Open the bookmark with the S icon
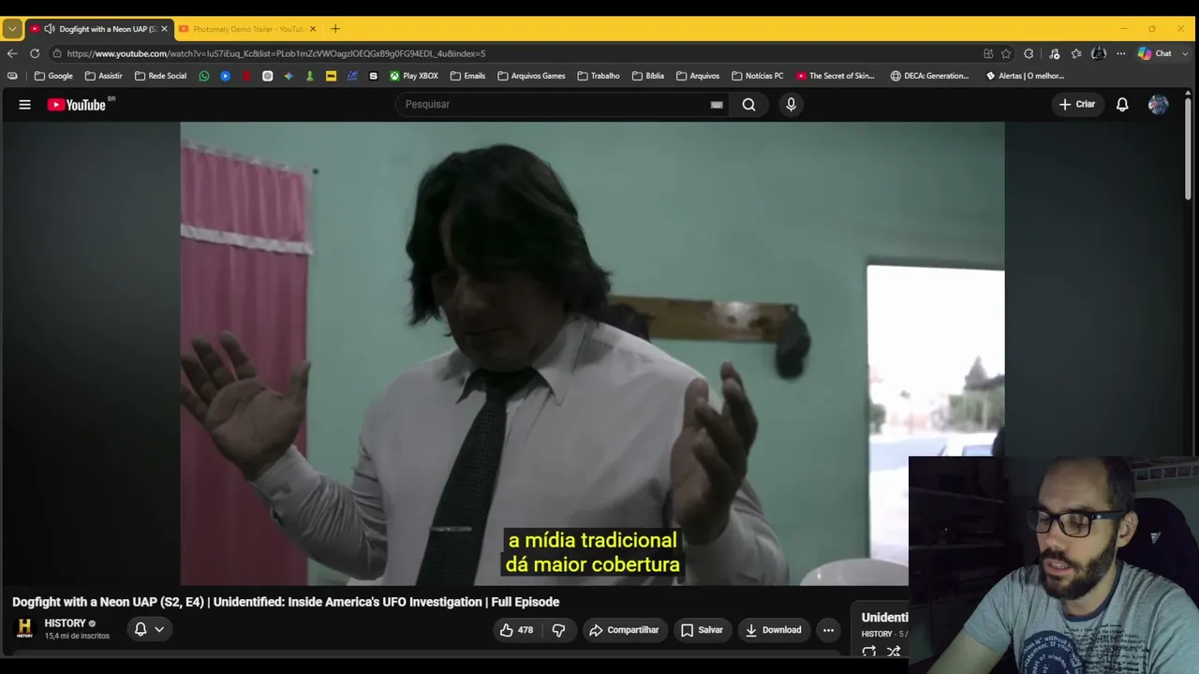The height and width of the screenshot is (674, 1199). coord(374,76)
